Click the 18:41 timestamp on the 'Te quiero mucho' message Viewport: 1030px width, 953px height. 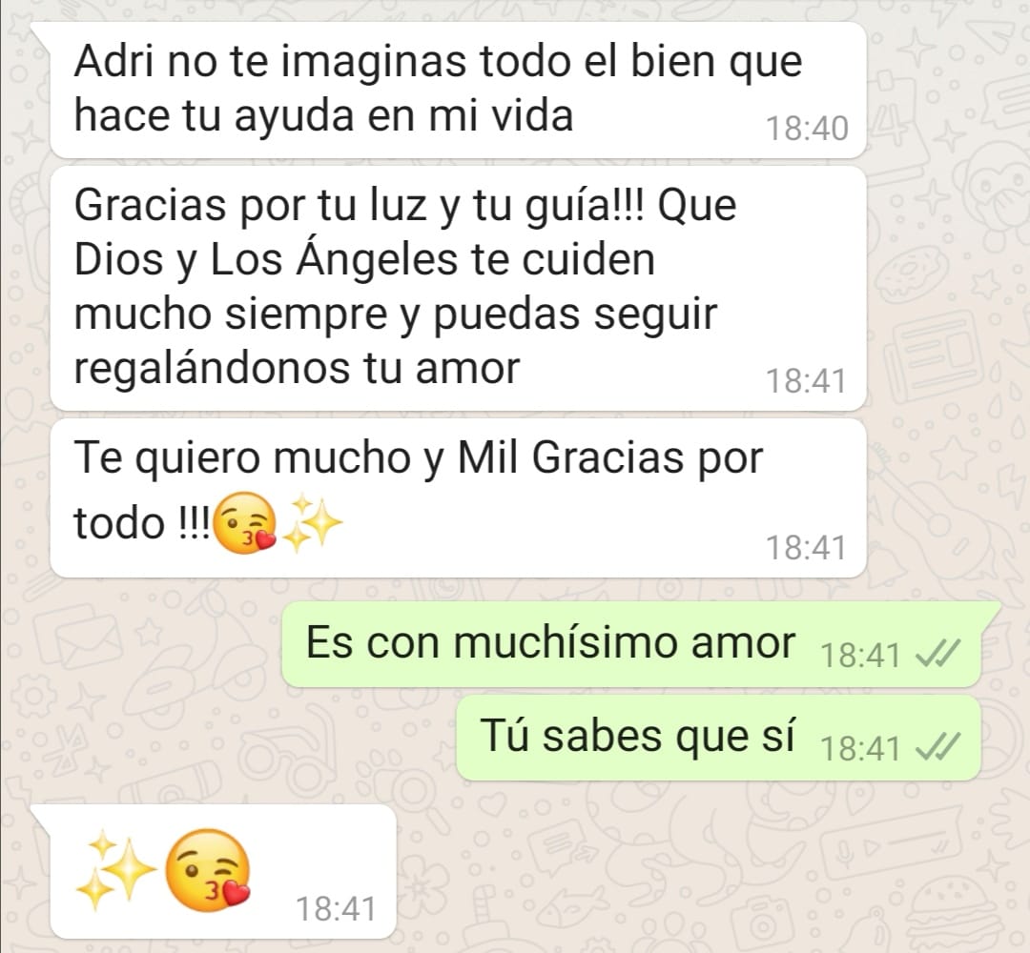807,547
